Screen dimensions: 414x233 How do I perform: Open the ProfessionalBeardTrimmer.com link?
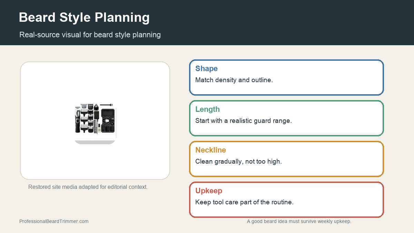(54, 221)
